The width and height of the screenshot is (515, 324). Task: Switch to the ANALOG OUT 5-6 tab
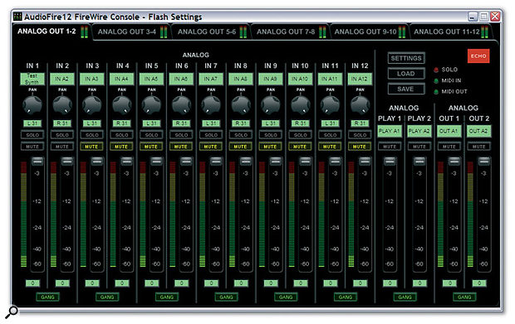point(211,31)
